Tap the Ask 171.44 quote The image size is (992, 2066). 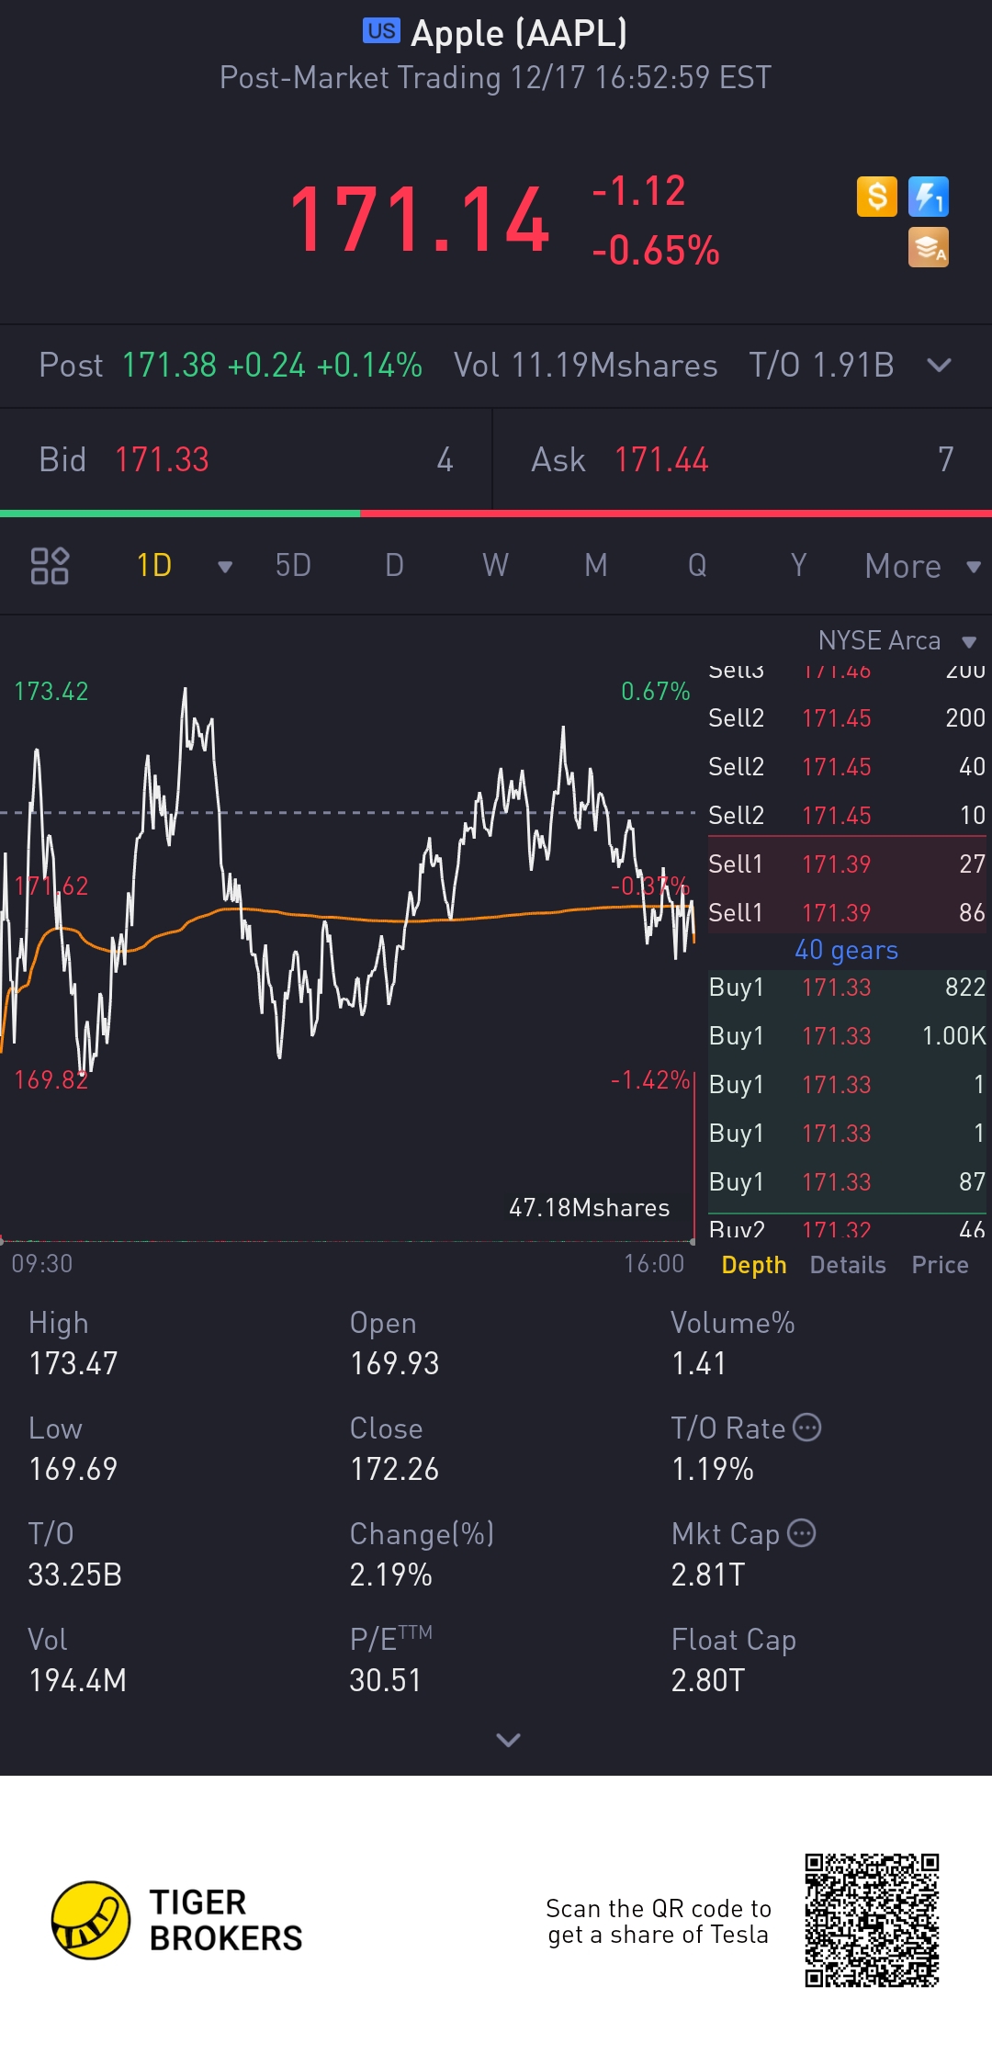pyautogui.click(x=742, y=459)
